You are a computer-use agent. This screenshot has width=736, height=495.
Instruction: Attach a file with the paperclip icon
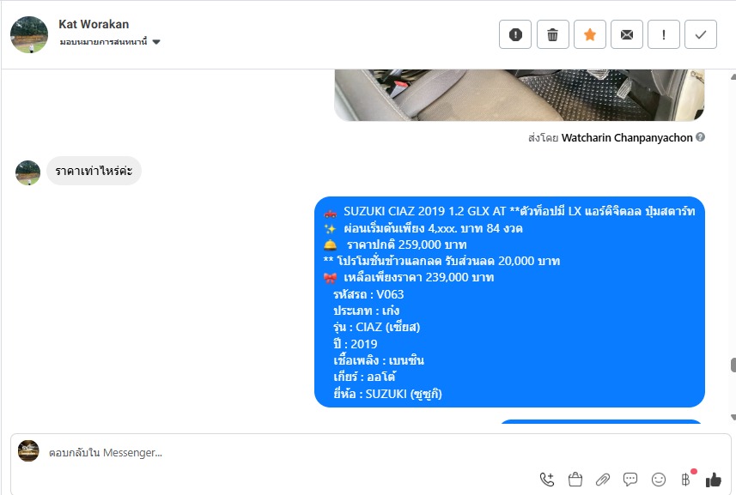tap(603, 479)
